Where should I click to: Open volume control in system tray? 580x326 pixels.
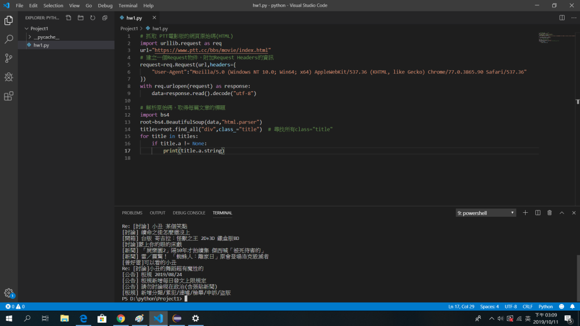(x=501, y=318)
